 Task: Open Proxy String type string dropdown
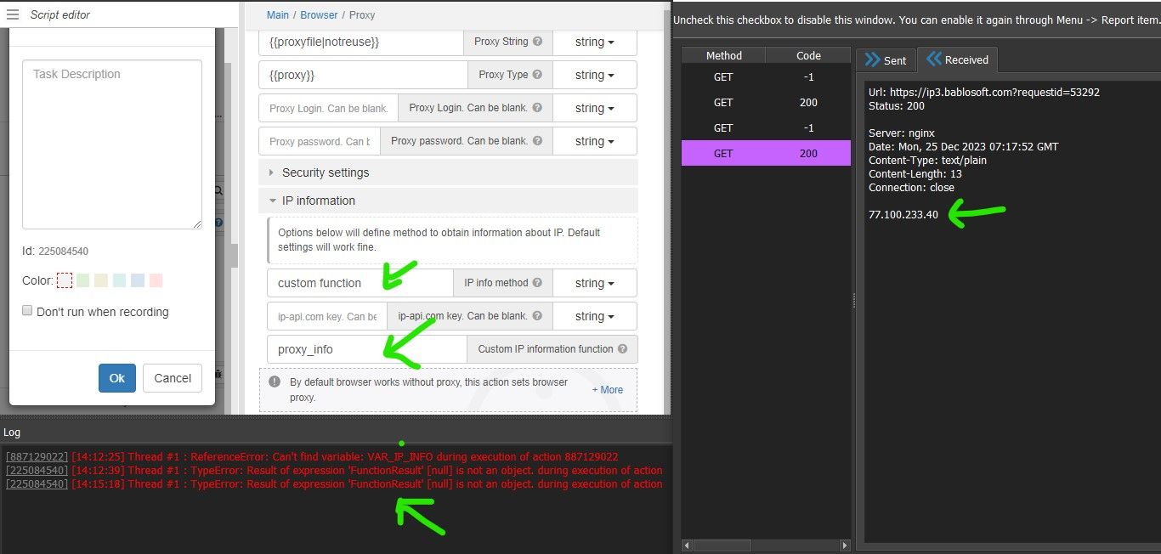[594, 42]
